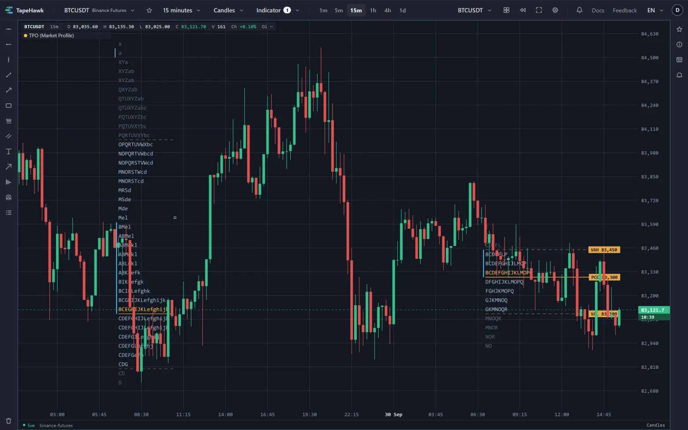This screenshot has width=688, height=430.
Task: Open the right BTCUSDT symbol selector
Action: tap(475, 10)
